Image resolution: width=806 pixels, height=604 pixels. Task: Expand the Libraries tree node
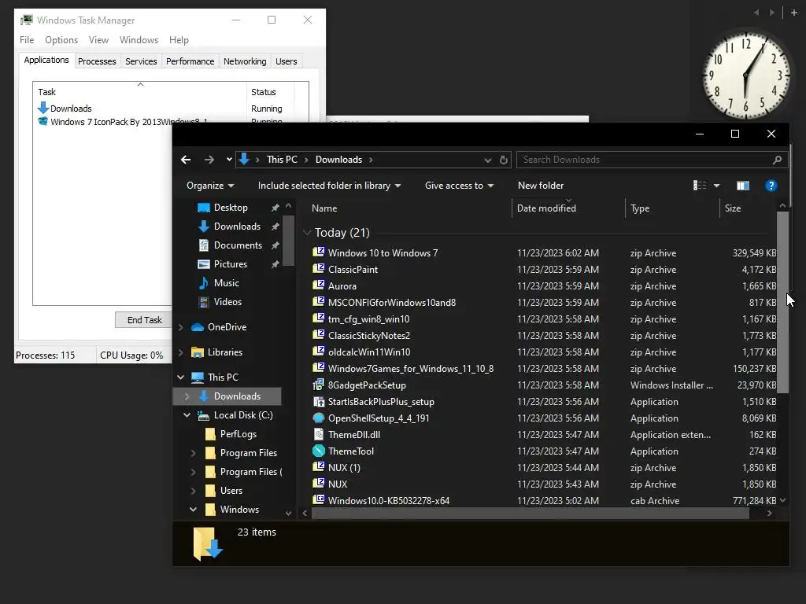[x=180, y=352]
